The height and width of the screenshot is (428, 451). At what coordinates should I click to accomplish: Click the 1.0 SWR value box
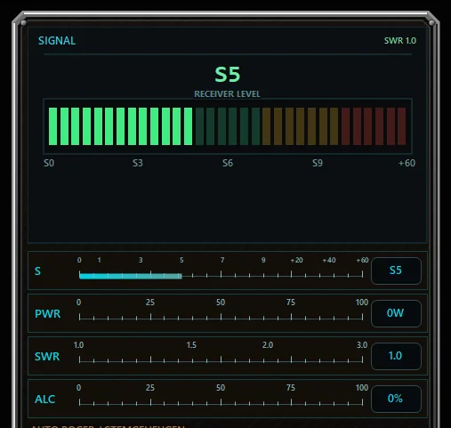396,356
